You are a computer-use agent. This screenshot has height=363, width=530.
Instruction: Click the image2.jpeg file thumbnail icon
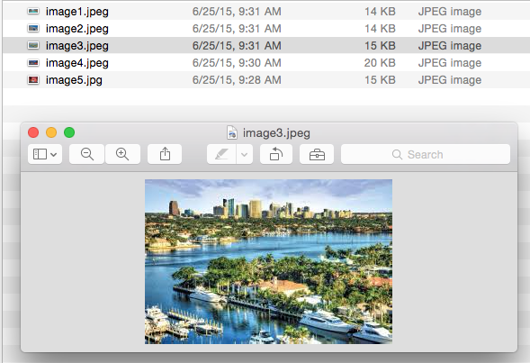point(33,28)
